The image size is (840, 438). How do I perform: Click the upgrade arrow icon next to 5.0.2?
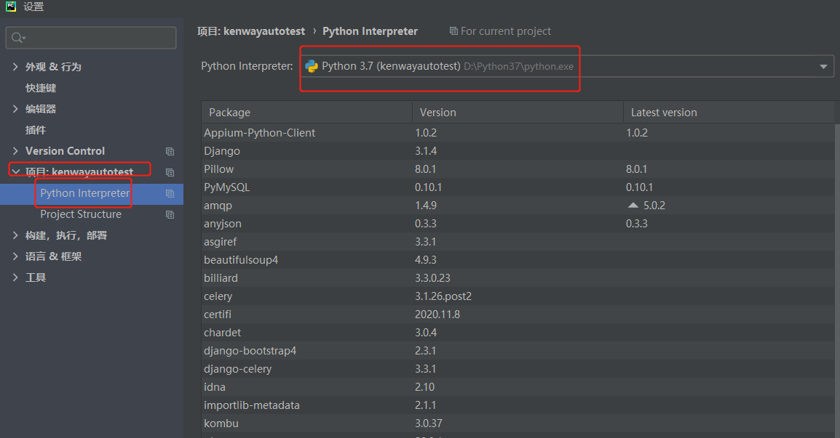[x=633, y=206]
